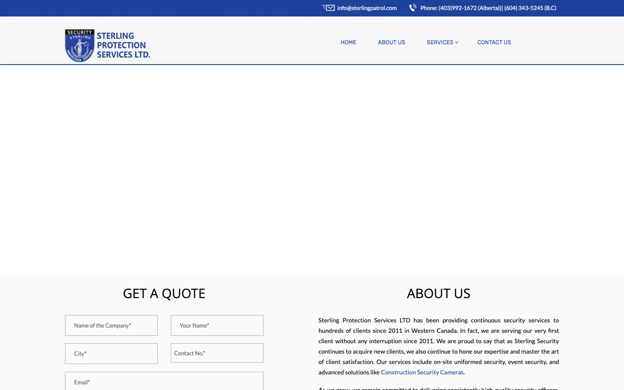Go to the About Us page
Viewport: 624px width, 390px height.
[x=391, y=42]
